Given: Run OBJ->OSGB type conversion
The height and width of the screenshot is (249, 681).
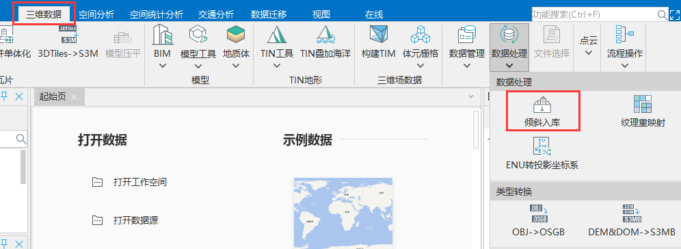Looking at the screenshot, I should pyautogui.click(x=539, y=220).
